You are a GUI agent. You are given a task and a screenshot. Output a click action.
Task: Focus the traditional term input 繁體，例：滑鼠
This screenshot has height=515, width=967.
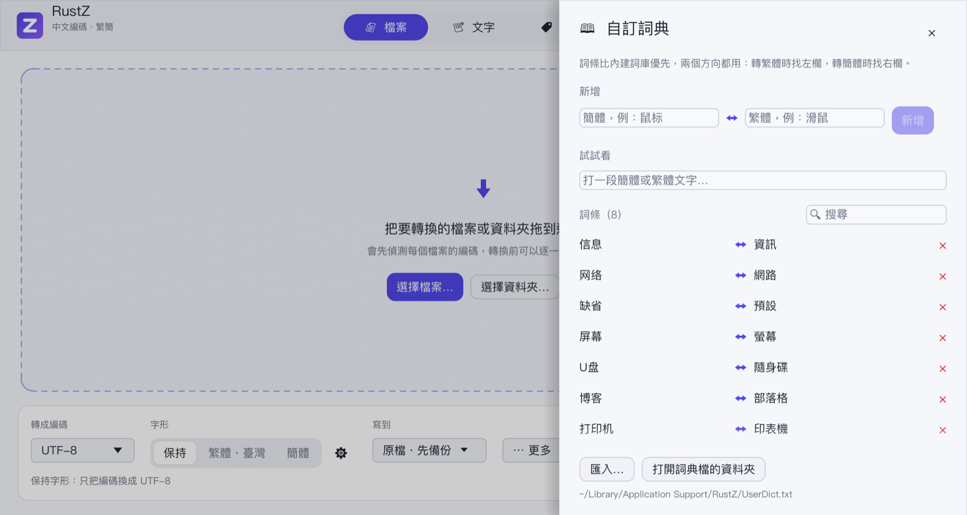pyautogui.click(x=815, y=118)
